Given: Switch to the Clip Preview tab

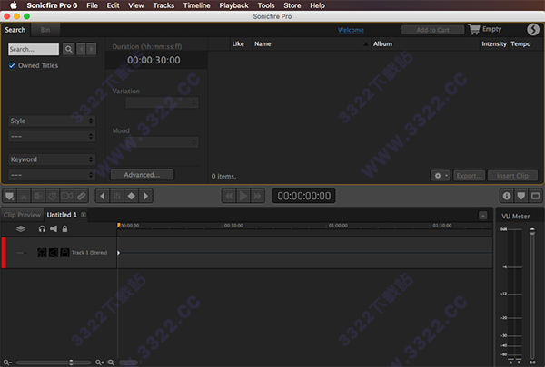Looking at the screenshot, I should 22,215.
